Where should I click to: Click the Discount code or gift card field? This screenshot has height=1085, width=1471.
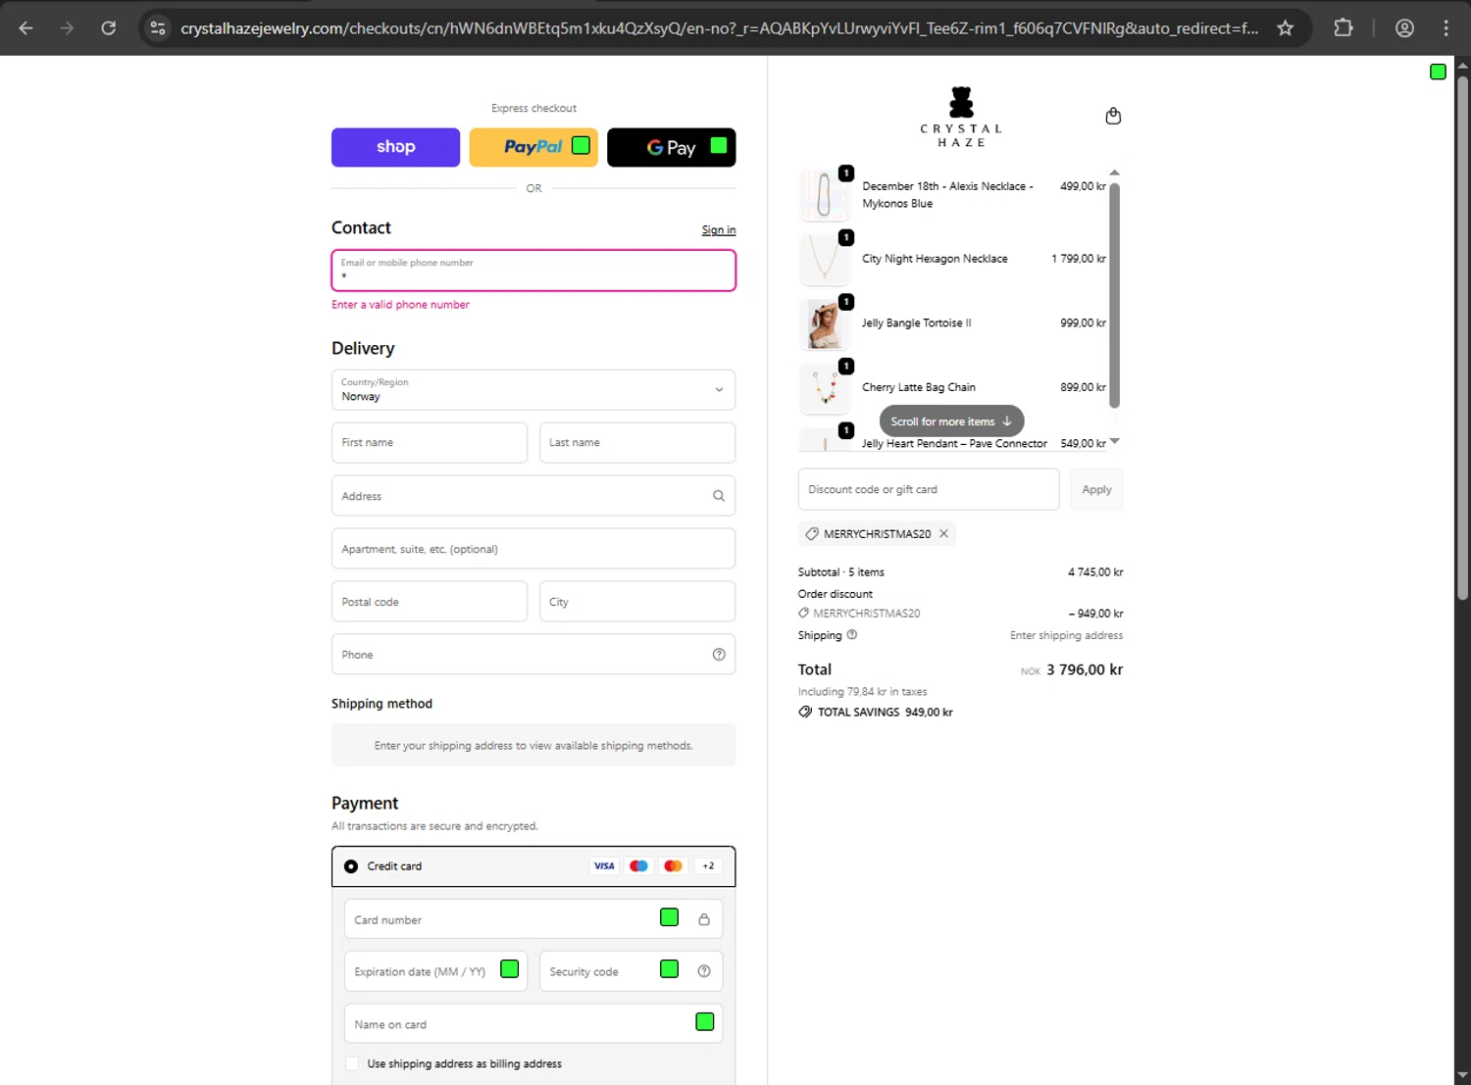click(929, 489)
